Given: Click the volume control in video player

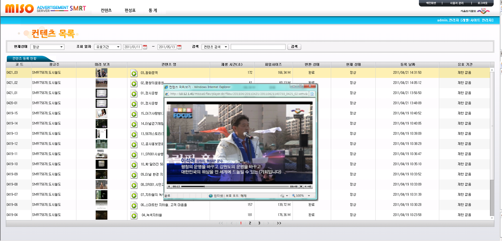Looking at the screenshot, I should click(308, 186).
